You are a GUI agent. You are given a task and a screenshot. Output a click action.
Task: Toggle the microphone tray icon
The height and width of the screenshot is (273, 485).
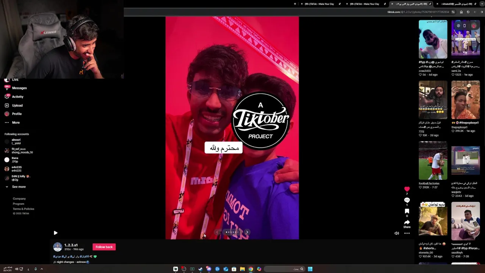click(36, 269)
